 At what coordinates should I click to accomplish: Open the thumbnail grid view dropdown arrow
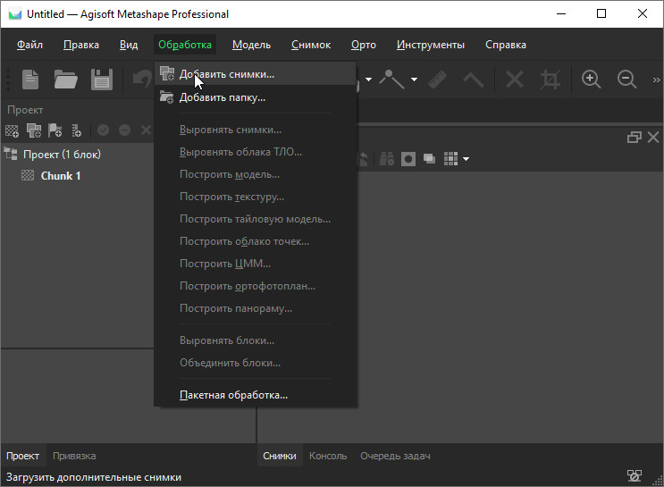pos(466,159)
